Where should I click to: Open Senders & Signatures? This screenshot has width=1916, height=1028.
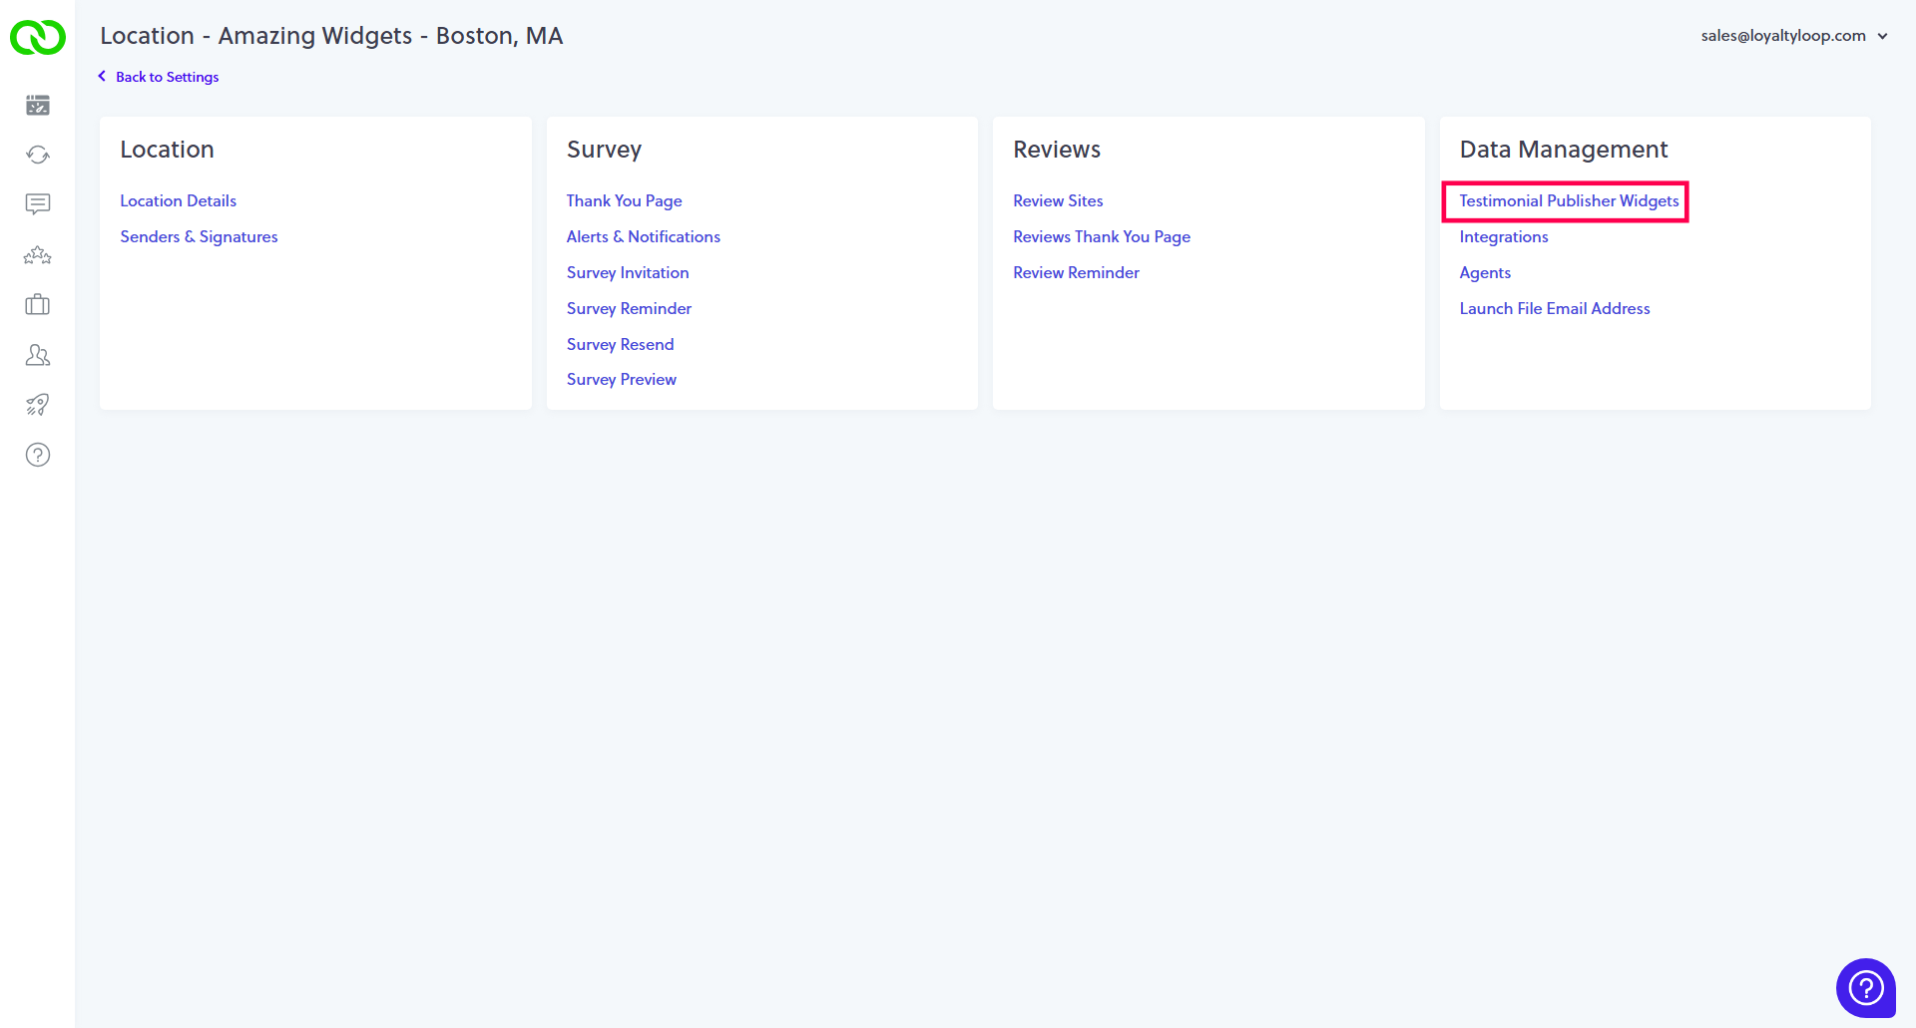click(x=200, y=237)
